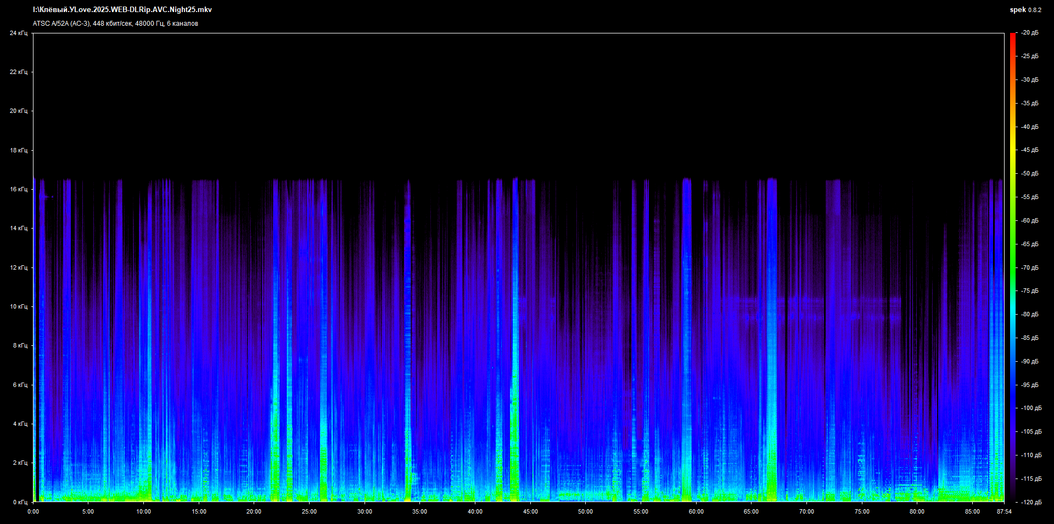Click the -20 дБ level label
Image resolution: width=1054 pixels, height=524 pixels.
coord(1030,33)
